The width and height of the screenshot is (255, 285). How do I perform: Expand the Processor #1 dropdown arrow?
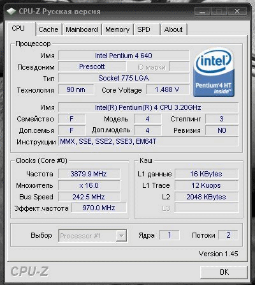pos(121,236)
